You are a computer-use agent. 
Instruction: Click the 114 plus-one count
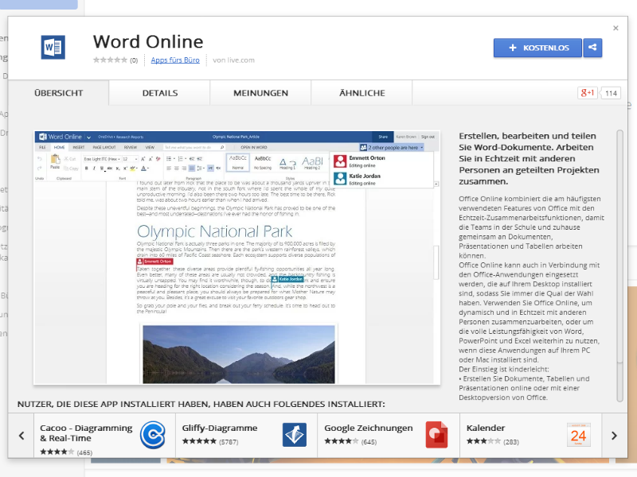click(611, 93)
